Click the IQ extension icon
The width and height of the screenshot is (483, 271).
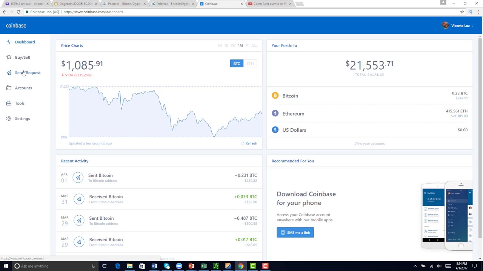(470, 12)
